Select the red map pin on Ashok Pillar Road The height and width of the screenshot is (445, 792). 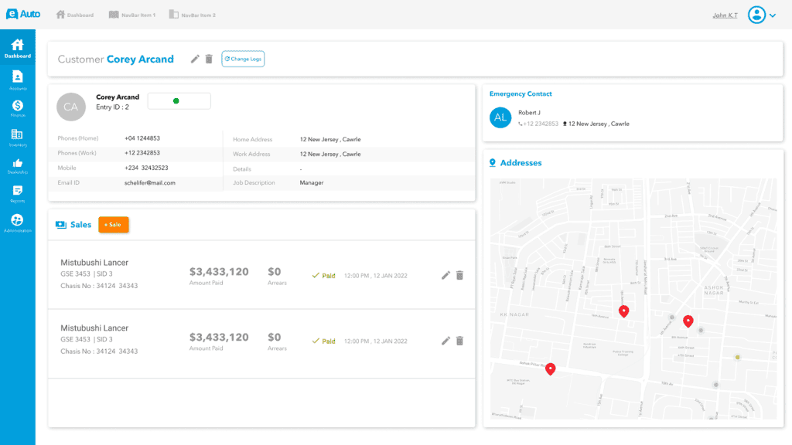click(x=551, y=369)
